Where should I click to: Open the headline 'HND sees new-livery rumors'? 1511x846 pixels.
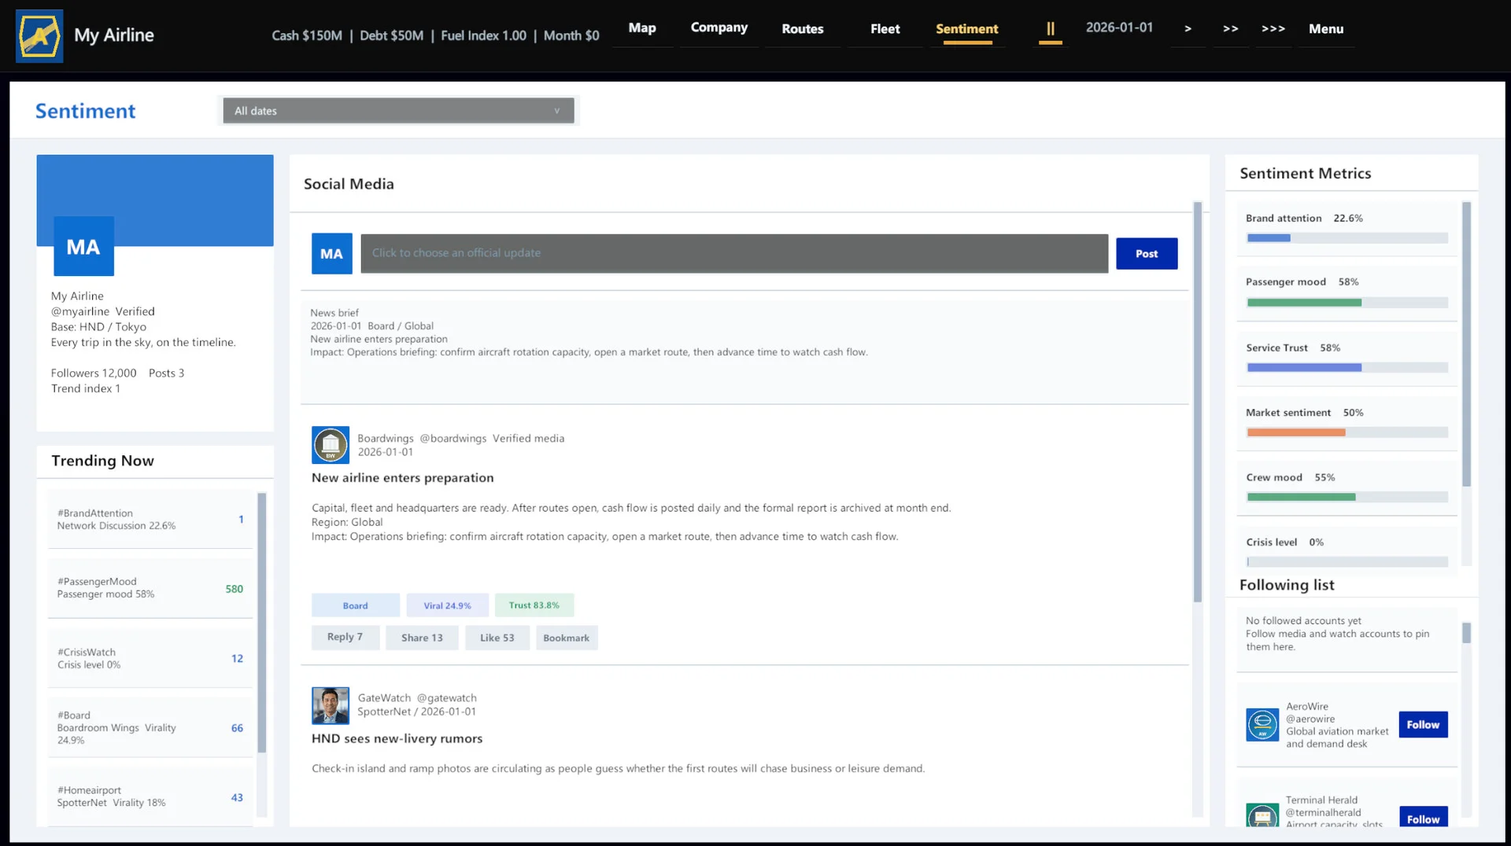click(x=397, y=738)
